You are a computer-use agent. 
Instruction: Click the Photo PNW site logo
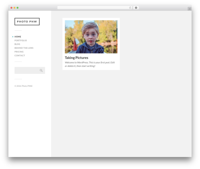tap(27, 22)
